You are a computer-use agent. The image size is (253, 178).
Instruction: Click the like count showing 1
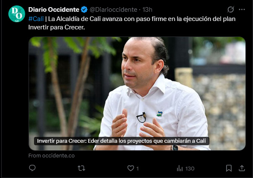coord(138,169)
